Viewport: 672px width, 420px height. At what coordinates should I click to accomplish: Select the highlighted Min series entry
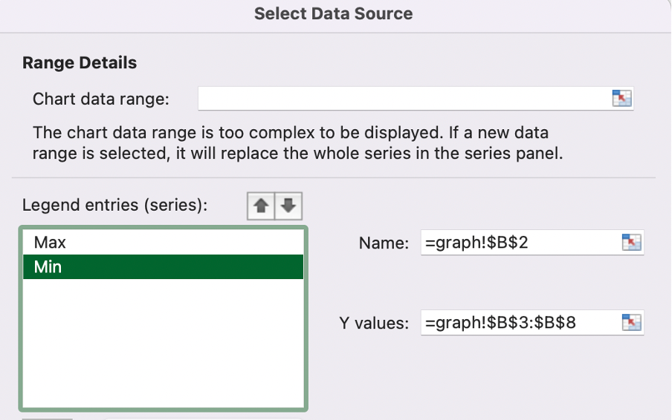[163, 267]
